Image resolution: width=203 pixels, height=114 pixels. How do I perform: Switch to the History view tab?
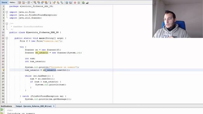12,2
